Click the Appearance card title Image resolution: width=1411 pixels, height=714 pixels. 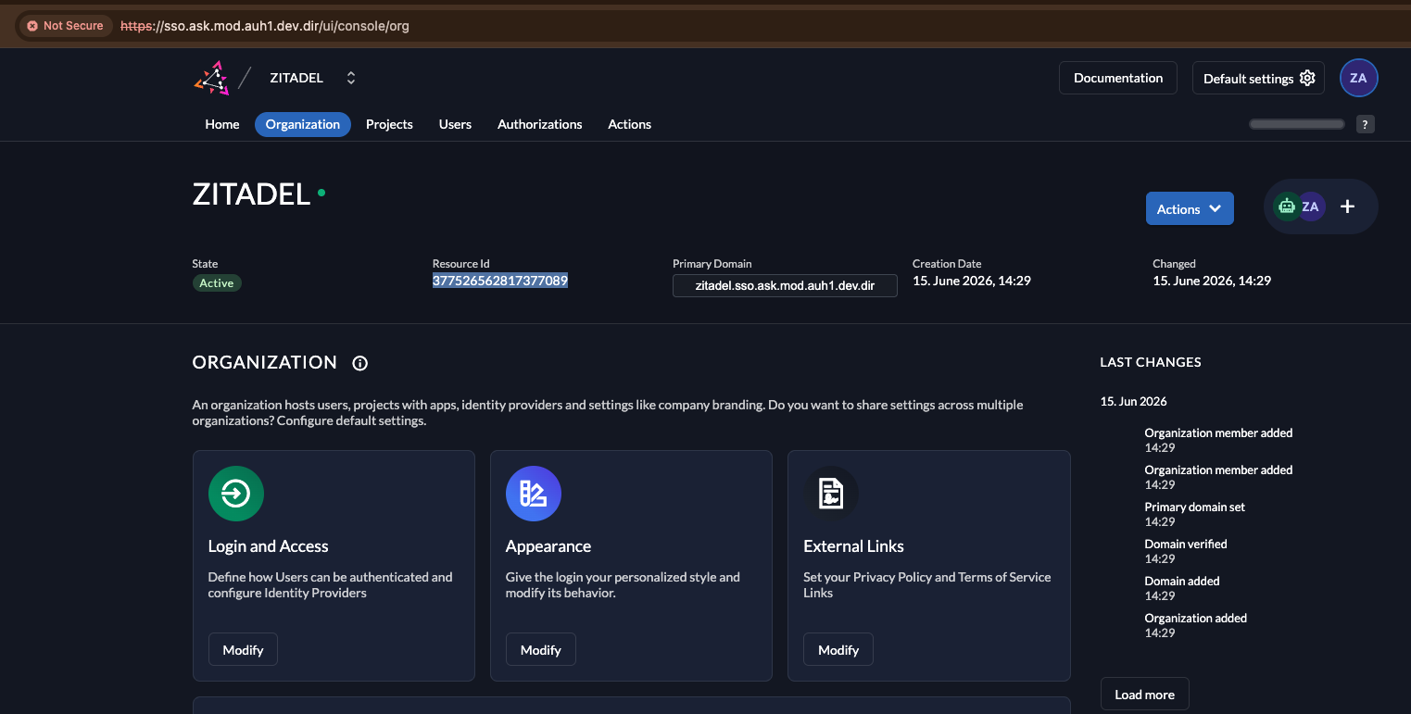pyautogui.click(x=548, y=546)
